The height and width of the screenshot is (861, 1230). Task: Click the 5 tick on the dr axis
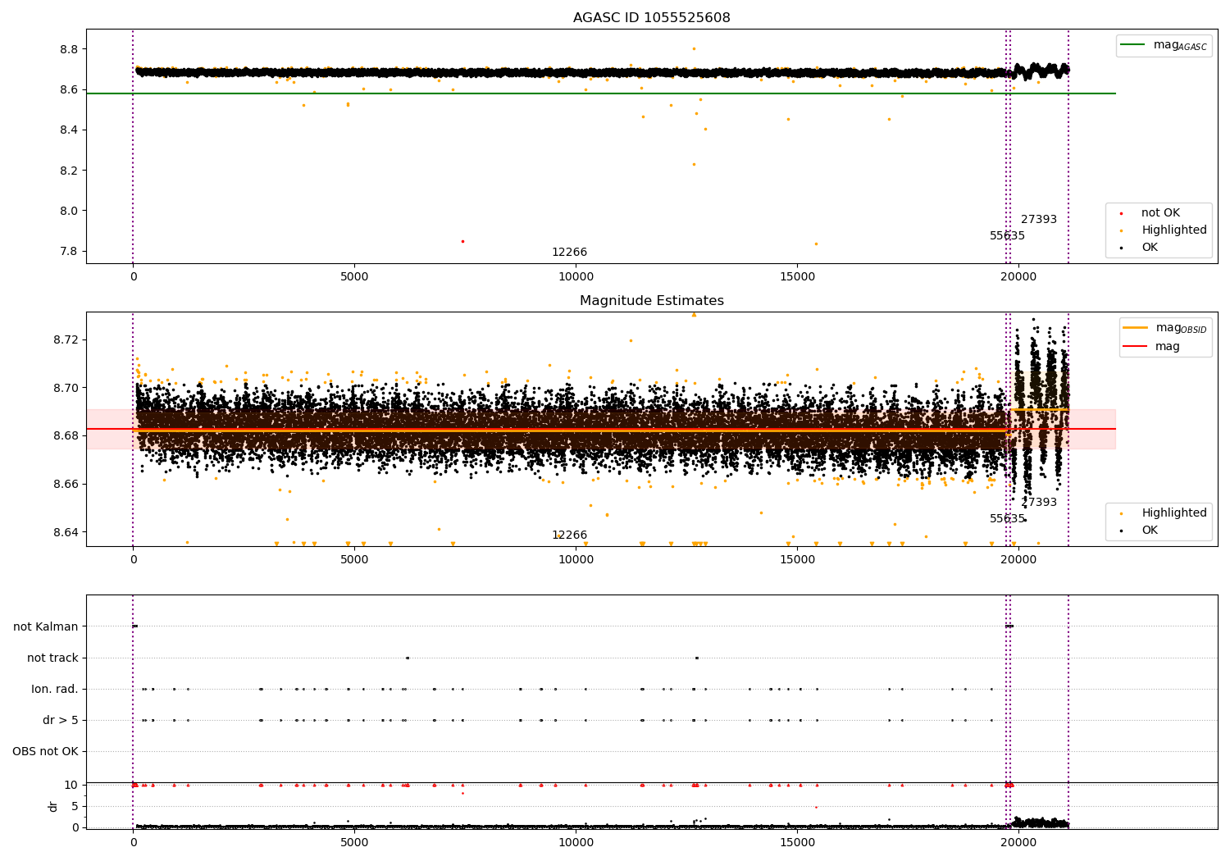coord(75,806)
